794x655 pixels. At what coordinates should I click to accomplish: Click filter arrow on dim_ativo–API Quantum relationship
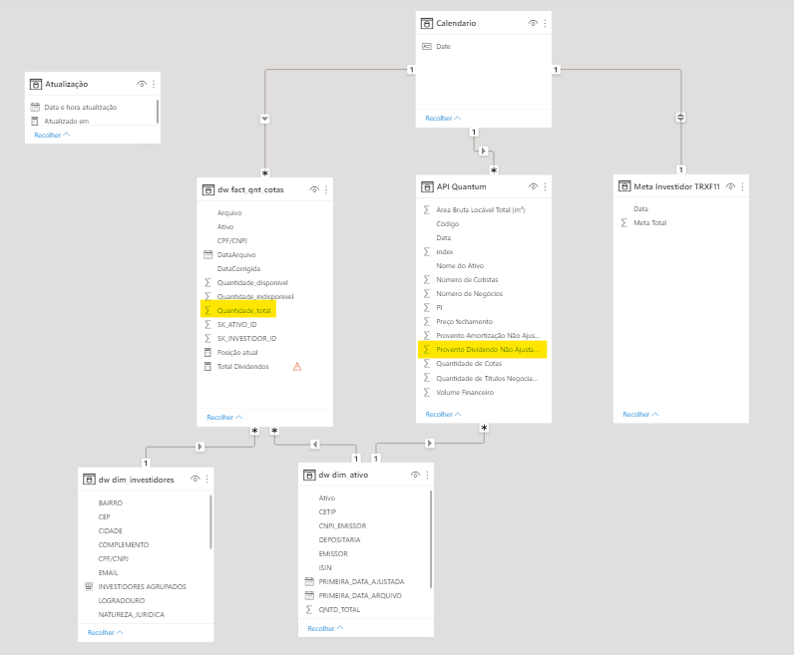pos(429,443)
